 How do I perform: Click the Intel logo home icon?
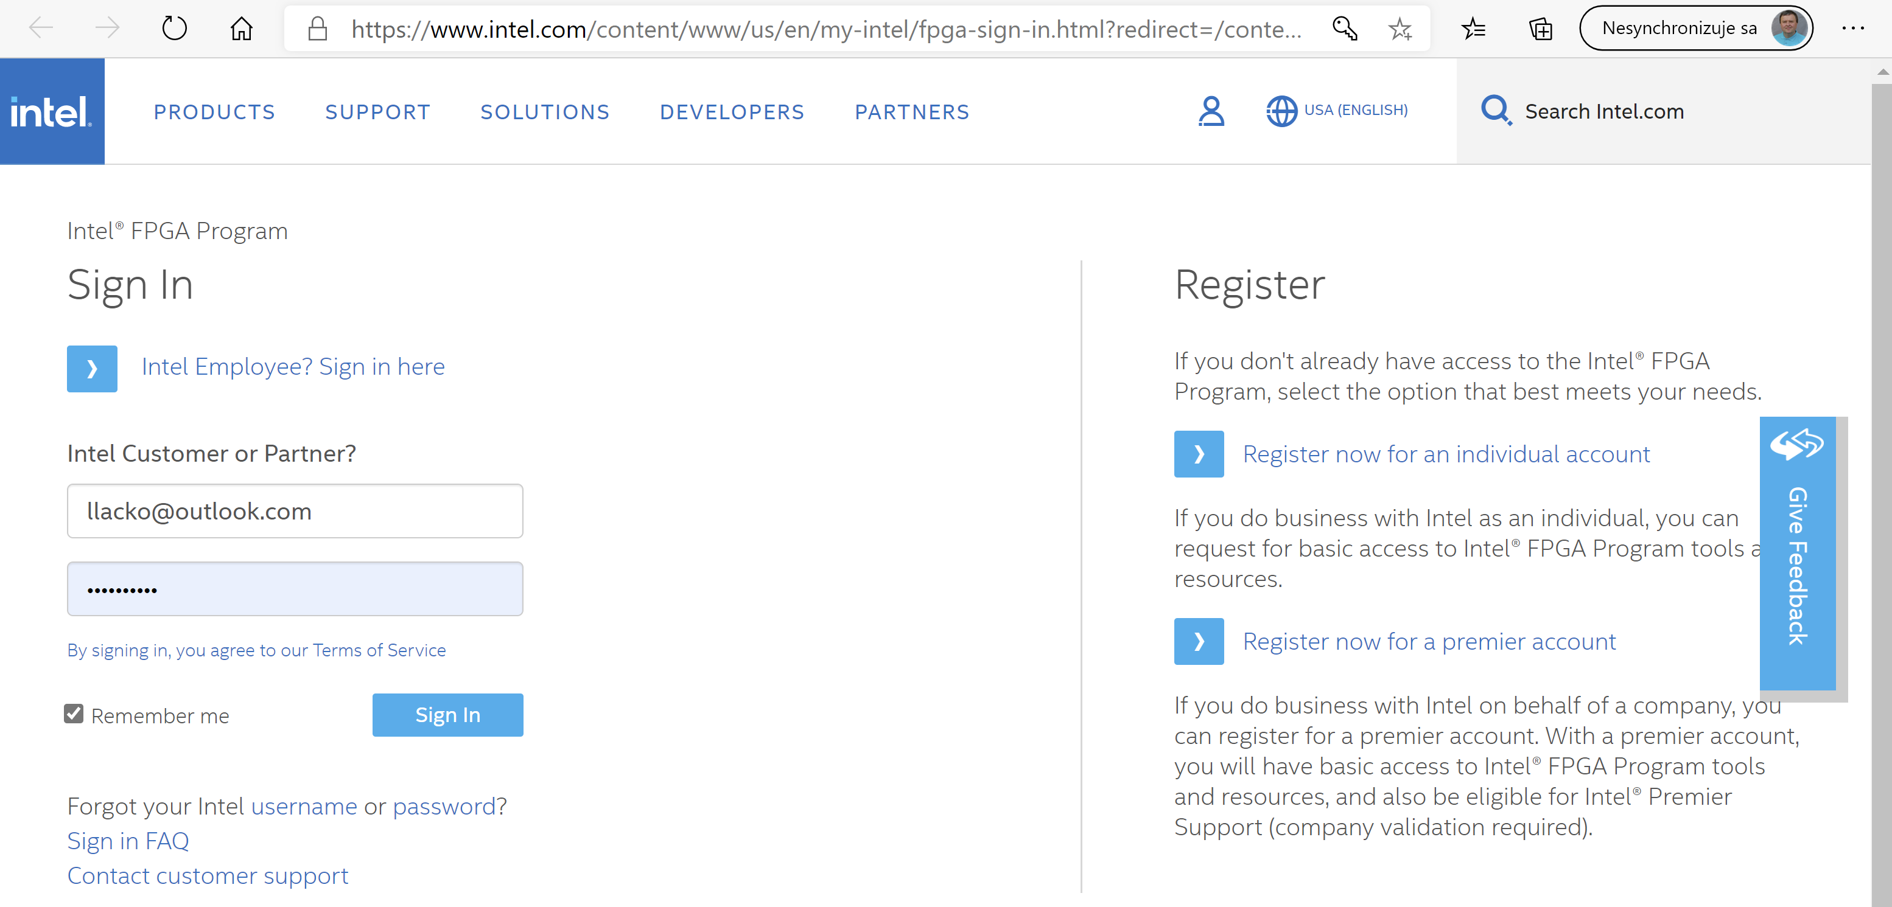(51, 111)
